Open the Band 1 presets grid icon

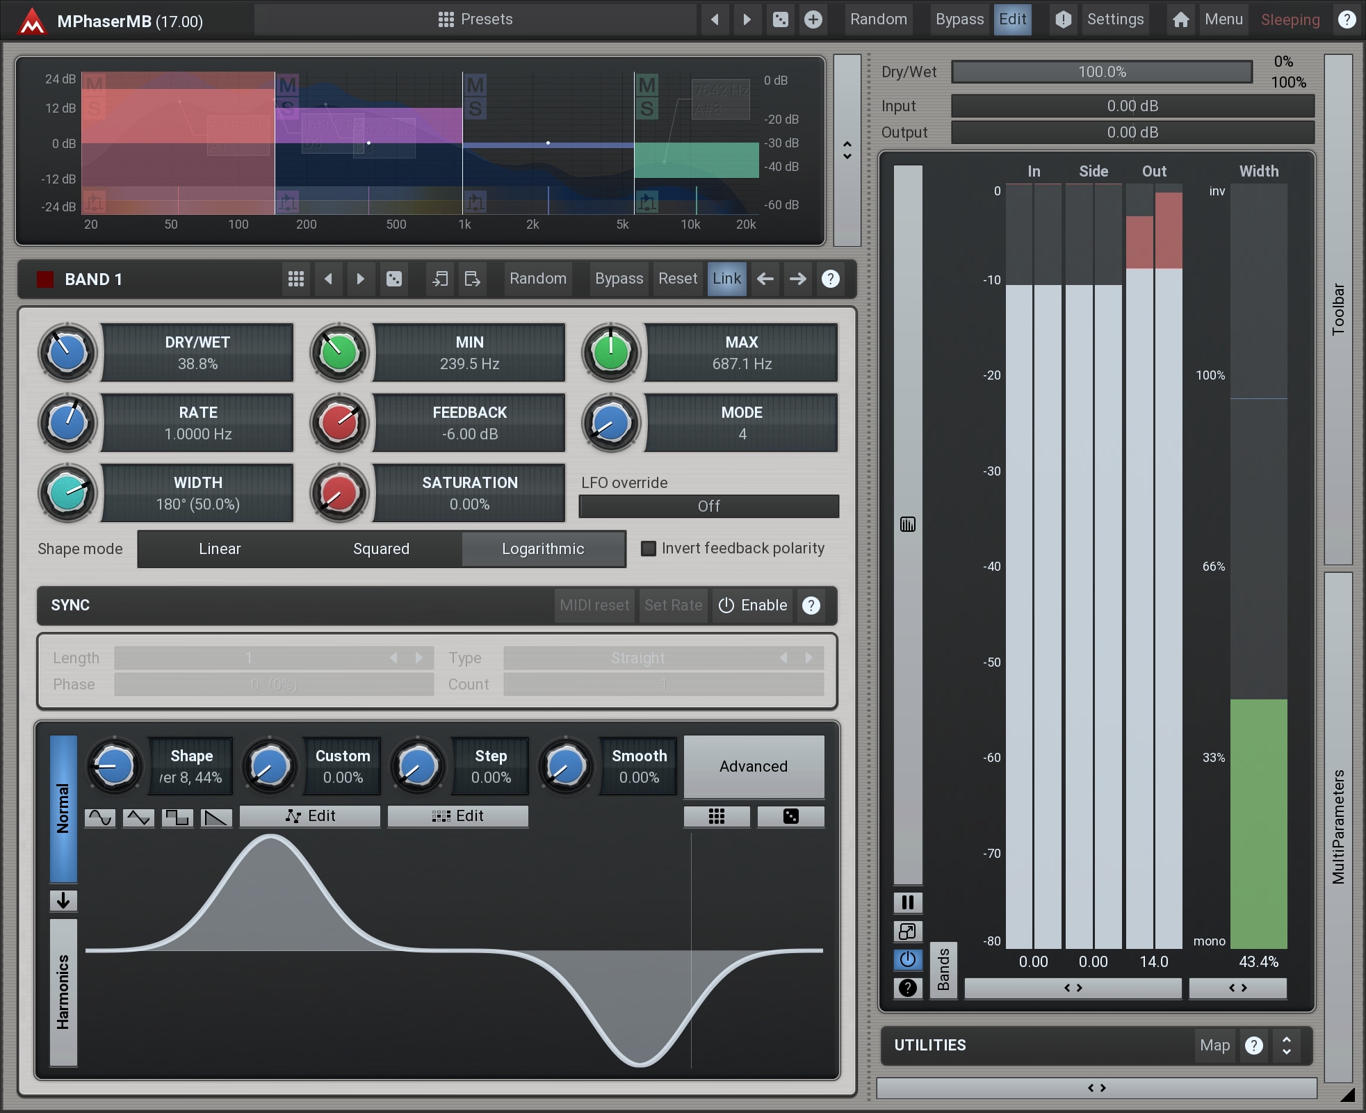click(295, 279)
